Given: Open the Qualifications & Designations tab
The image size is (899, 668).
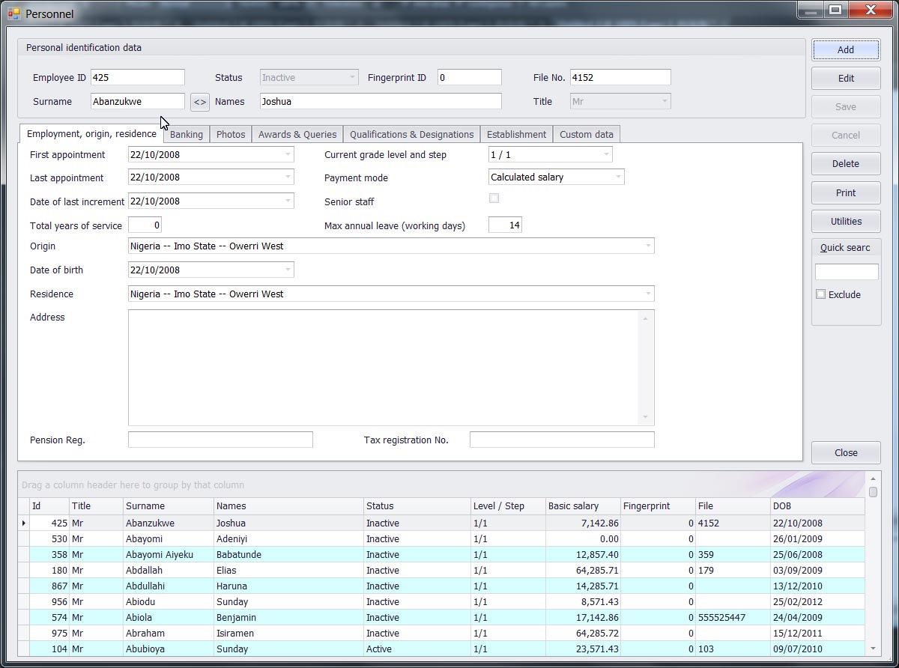Looking at the screenshot, I should pyautogui.click(x=411, y=135).
